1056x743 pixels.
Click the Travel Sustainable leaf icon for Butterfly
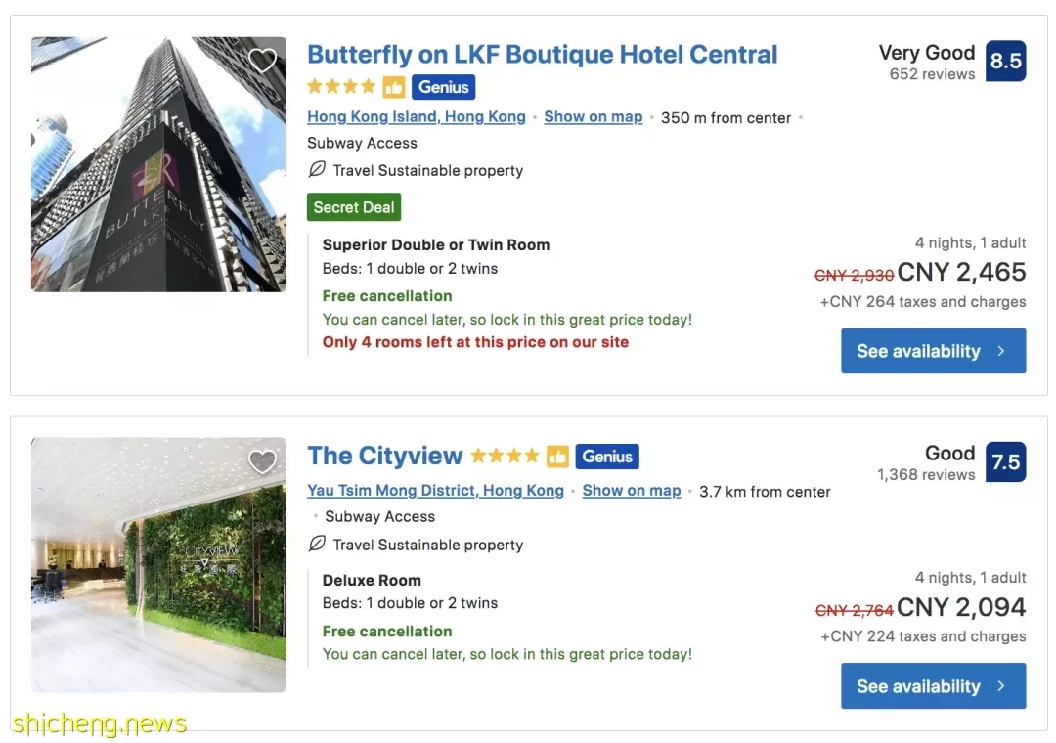tap(317, 169)
